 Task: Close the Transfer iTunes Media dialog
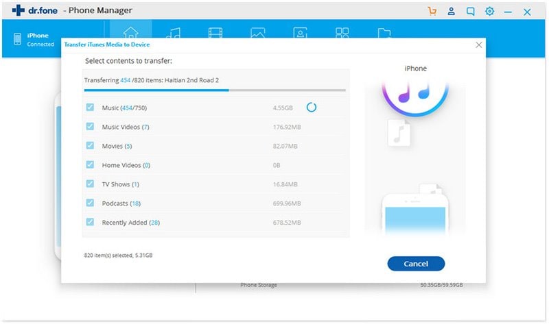[x=478, y=45]
